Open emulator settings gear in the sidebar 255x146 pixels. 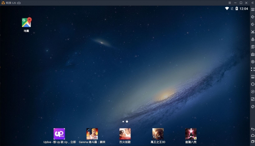click(x=253, y=62)
